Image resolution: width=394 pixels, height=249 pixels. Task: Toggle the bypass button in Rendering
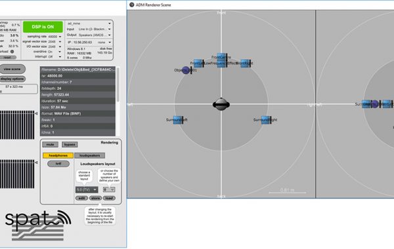pos(70,144)
